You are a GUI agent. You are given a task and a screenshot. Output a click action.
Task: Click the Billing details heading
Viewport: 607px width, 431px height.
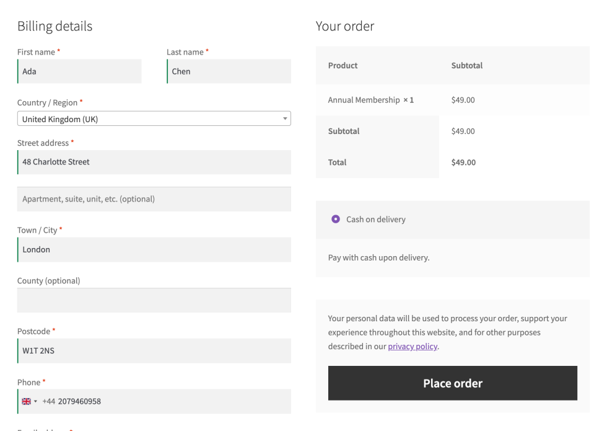click(55, 26)
